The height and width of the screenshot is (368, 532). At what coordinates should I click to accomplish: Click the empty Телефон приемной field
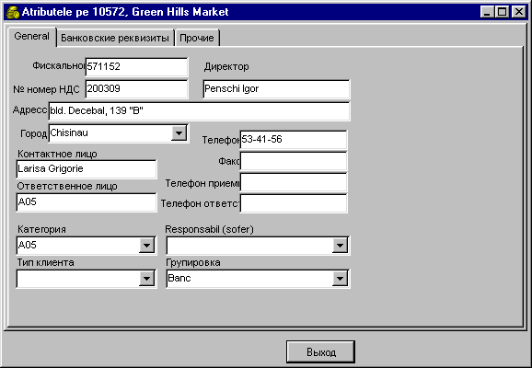294,182
